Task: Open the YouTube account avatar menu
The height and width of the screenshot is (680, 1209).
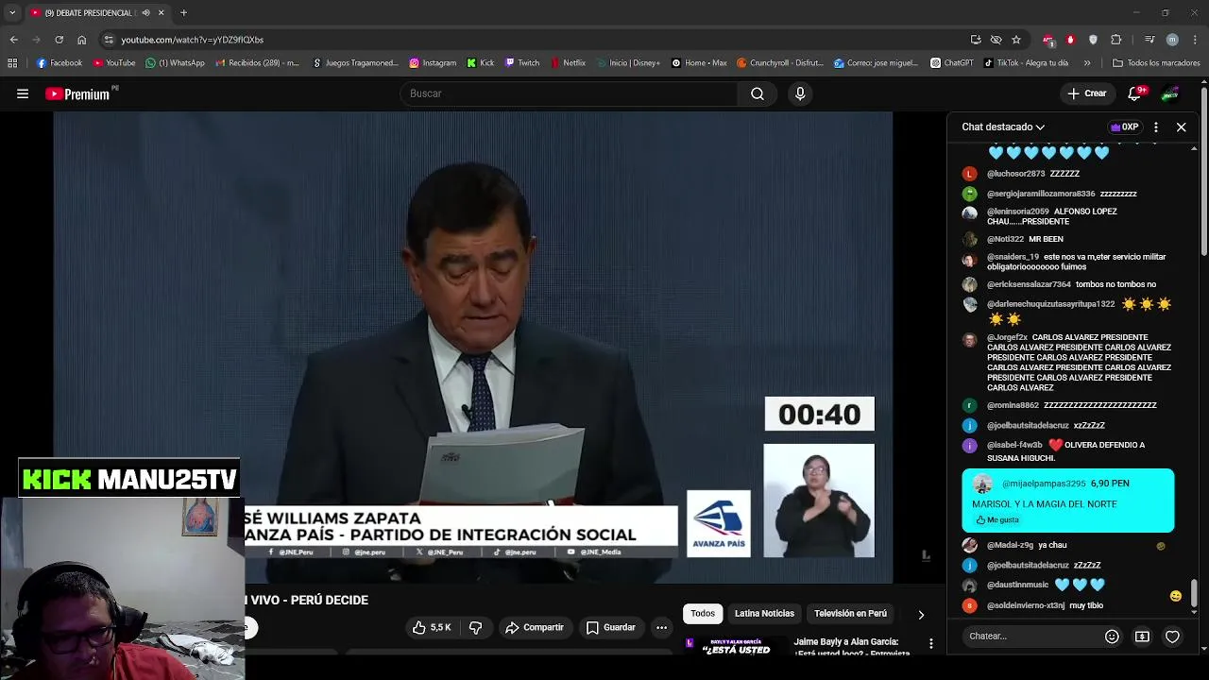Action: pos(1170,93)
